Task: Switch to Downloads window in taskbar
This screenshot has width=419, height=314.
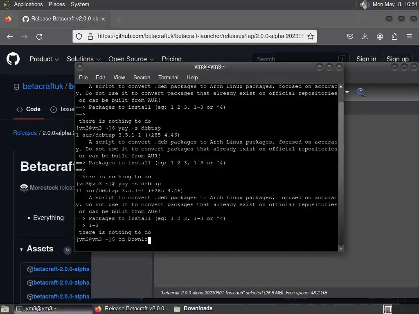Action: point(194,309)
